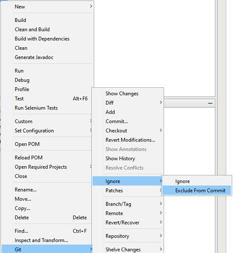The image size is (233, 253).
Task: Open the Branch/Tag submenu
Action: pos(127,204)
